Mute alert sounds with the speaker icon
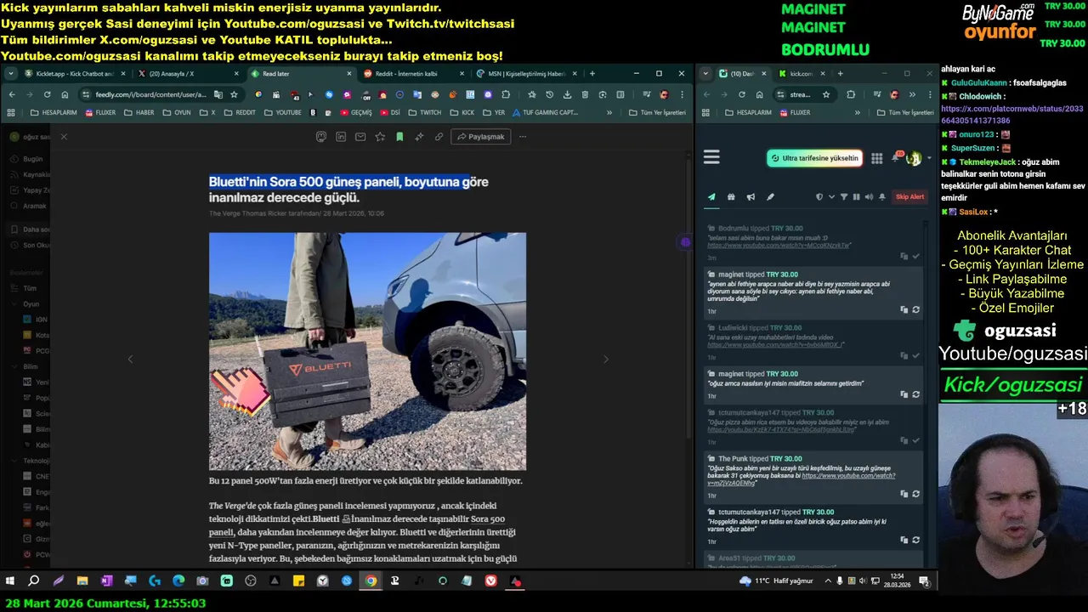1088x612 pixels. [868, 196]
